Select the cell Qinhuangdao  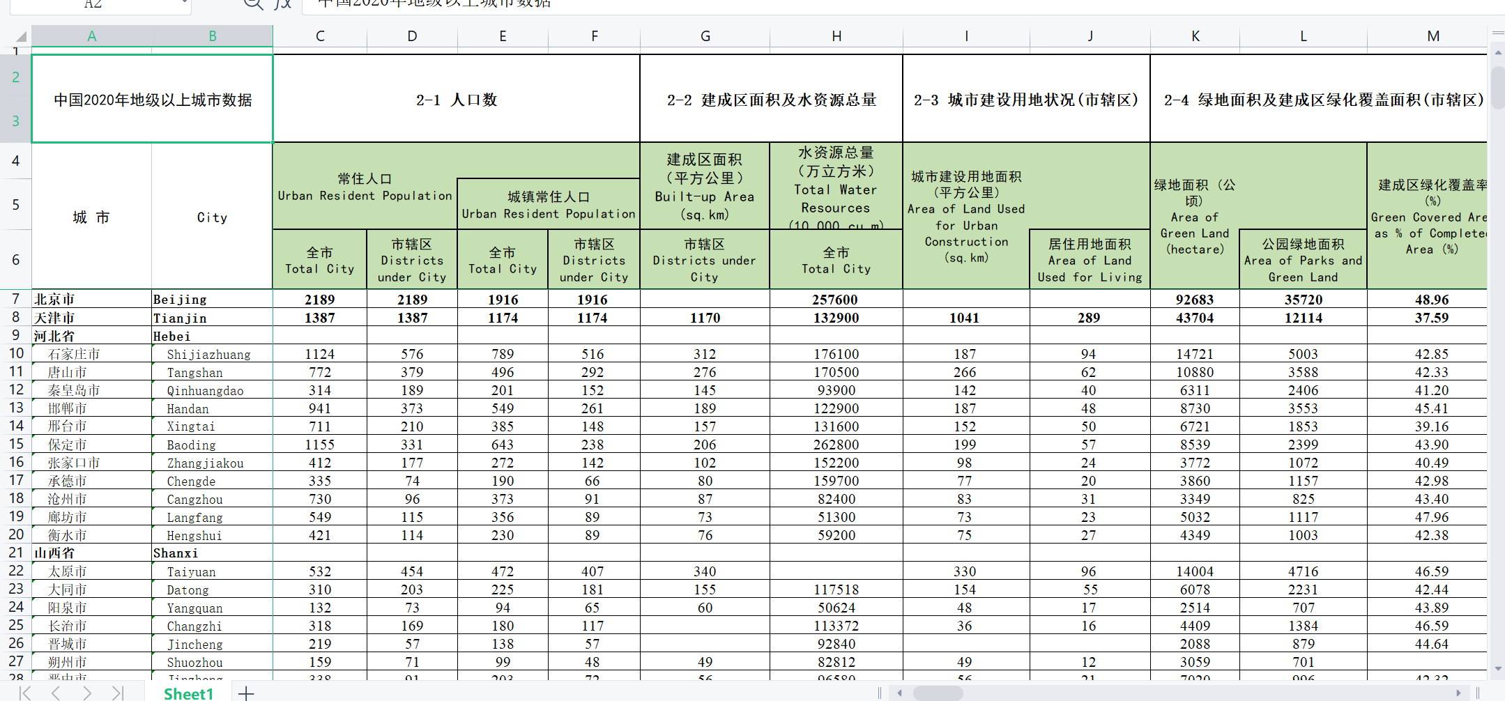(x=212, y=390)
